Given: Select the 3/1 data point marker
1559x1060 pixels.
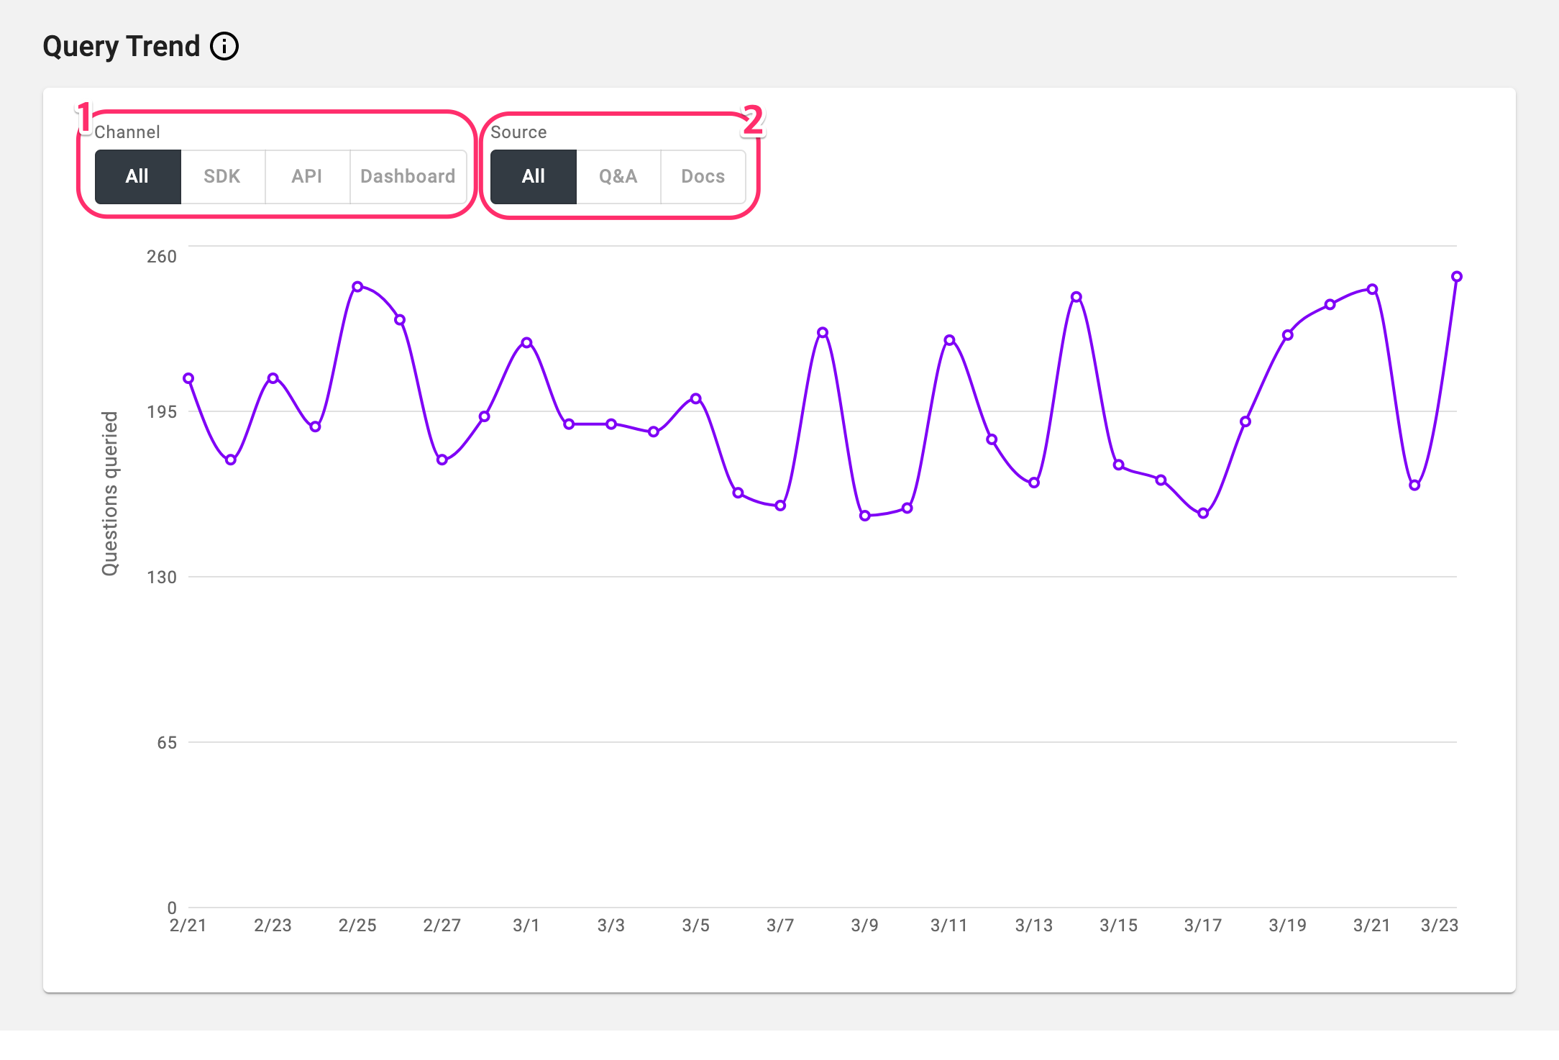Looking at the screenshot, I should pos(526,343).
